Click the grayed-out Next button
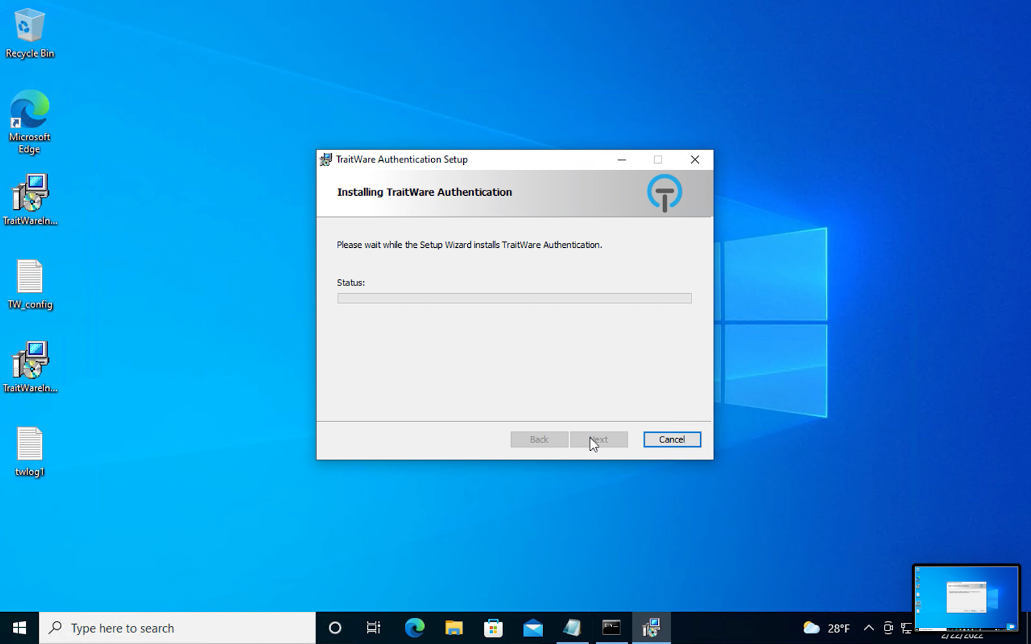1031x644 pixels. [599, 439]
